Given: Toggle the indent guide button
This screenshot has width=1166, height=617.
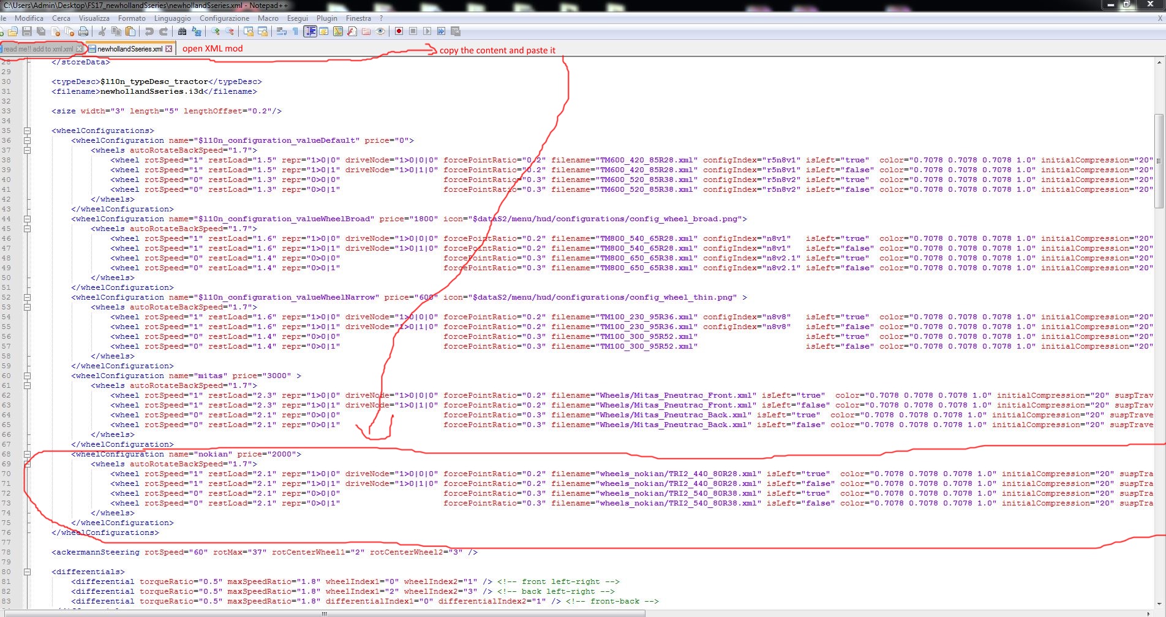Looking at the screenshot, I should click(310, 31).
